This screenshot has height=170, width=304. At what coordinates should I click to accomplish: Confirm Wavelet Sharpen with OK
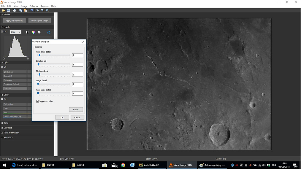coord(62,117)
